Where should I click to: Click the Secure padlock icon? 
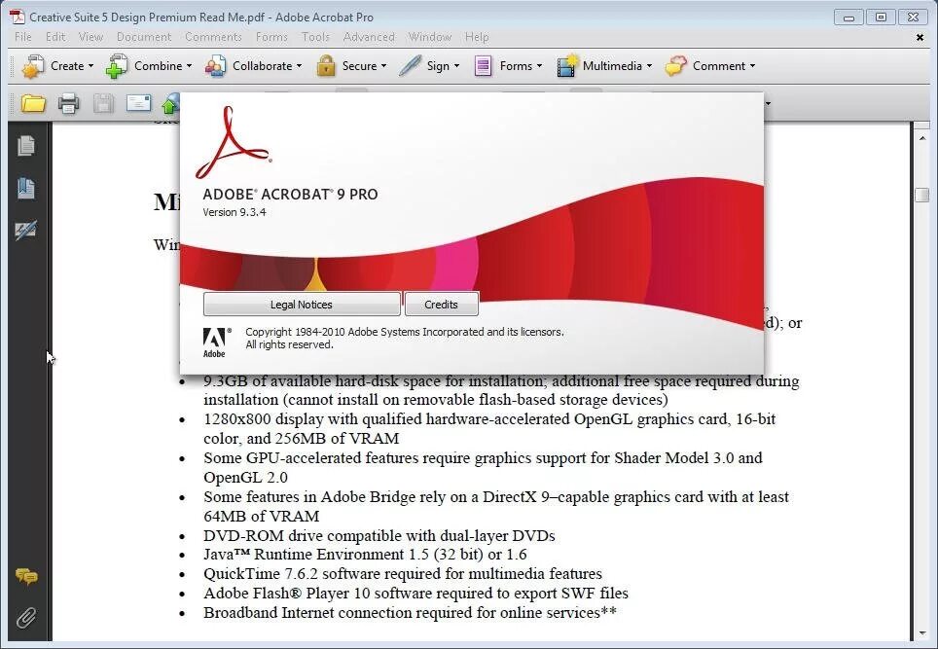point(326,66)
